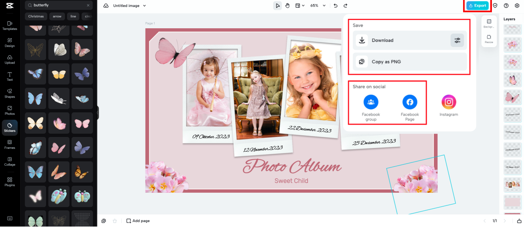Click the cloud save status icon
Screen dimensions: 524x228
tap(106, 6)
